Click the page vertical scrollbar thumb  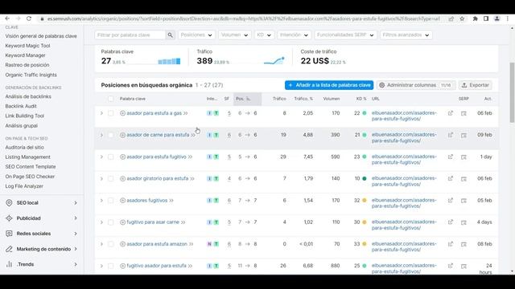pos(512,92)
